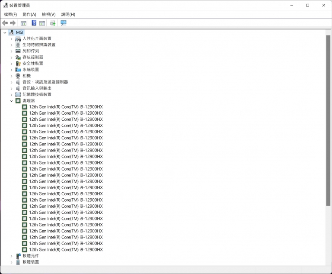Screen dimensions: 332x274
Task: Open the 檢視(V) menu
Action: click(48, 14)
